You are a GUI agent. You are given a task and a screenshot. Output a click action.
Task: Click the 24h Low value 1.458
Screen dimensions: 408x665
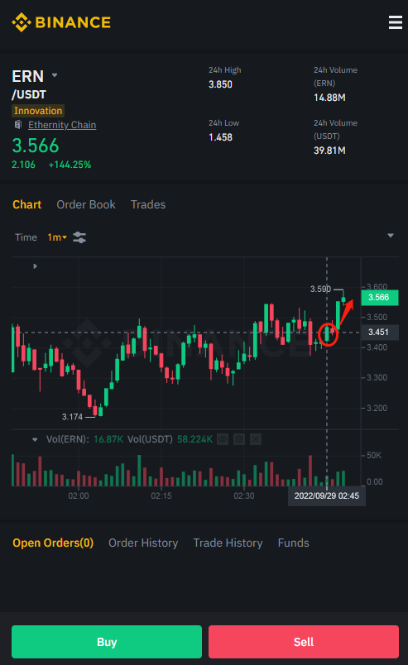[220, 137]
